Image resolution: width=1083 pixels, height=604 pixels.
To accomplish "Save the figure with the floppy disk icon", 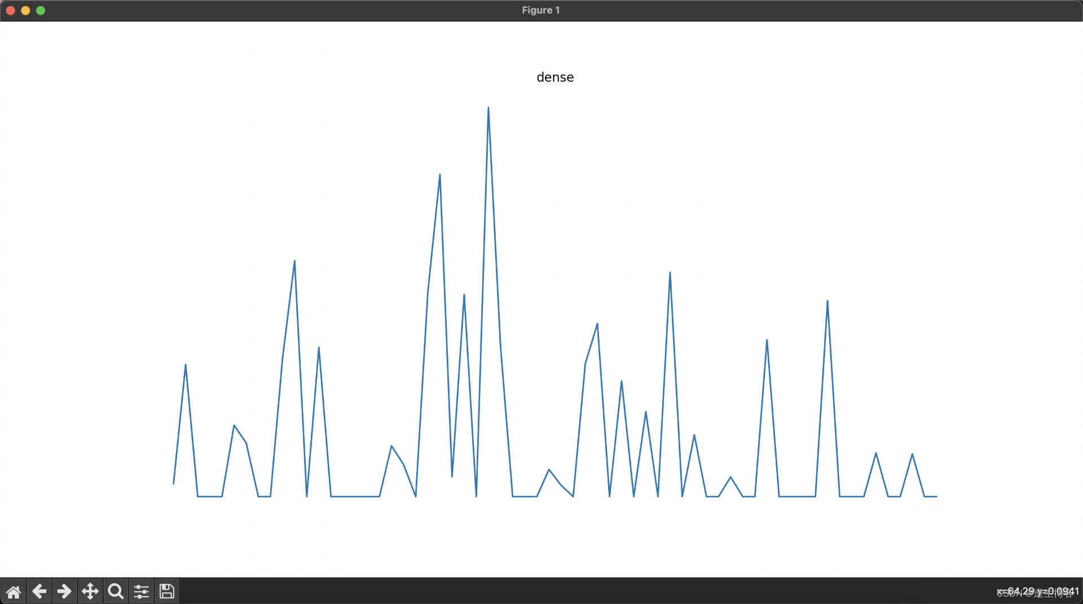I will click(167, 591).
